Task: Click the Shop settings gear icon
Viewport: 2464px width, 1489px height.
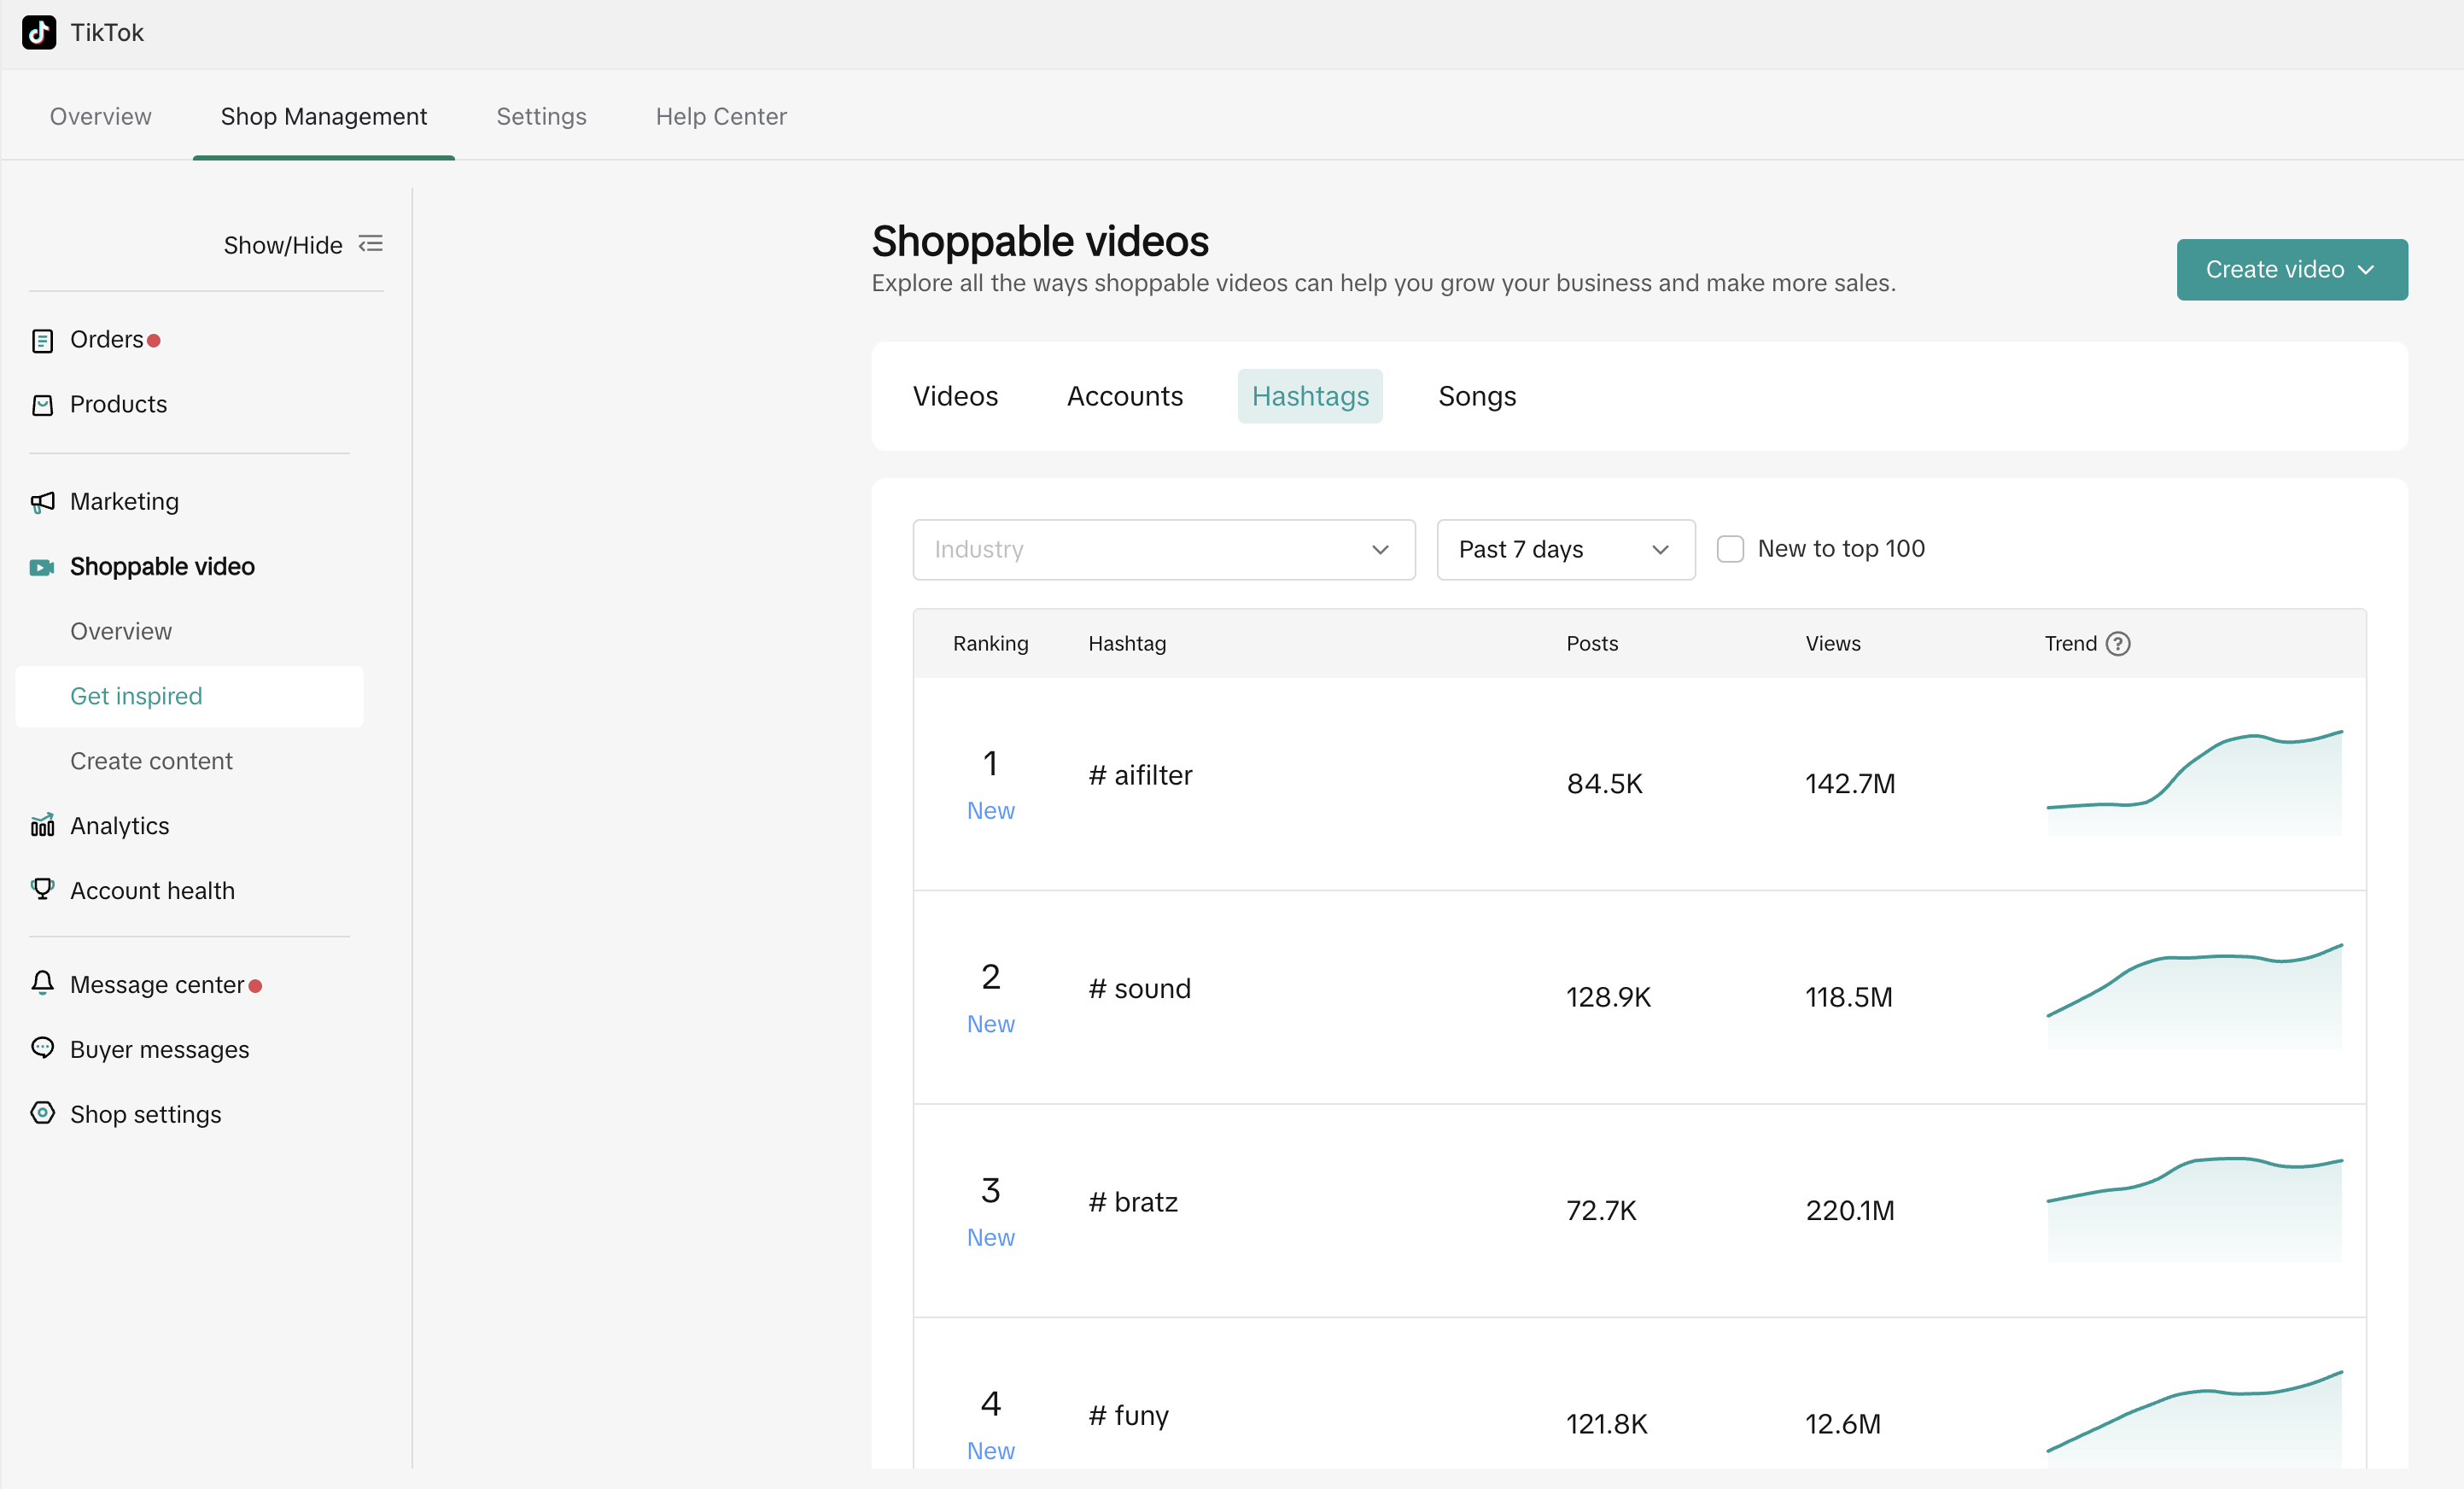Action: point(42,1113)
